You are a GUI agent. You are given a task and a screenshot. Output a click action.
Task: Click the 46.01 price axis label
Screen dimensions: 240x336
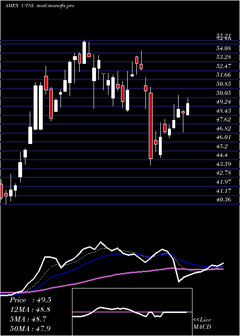pos(224,137)
